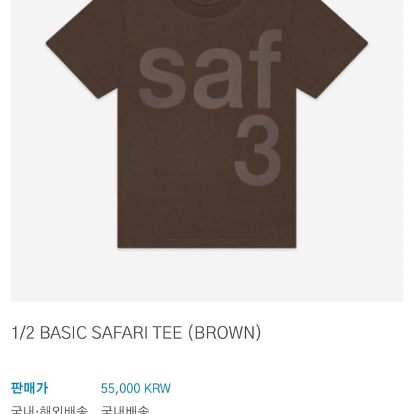
Task: Click the word (BROWN) in the title
Action: (224, 333)
